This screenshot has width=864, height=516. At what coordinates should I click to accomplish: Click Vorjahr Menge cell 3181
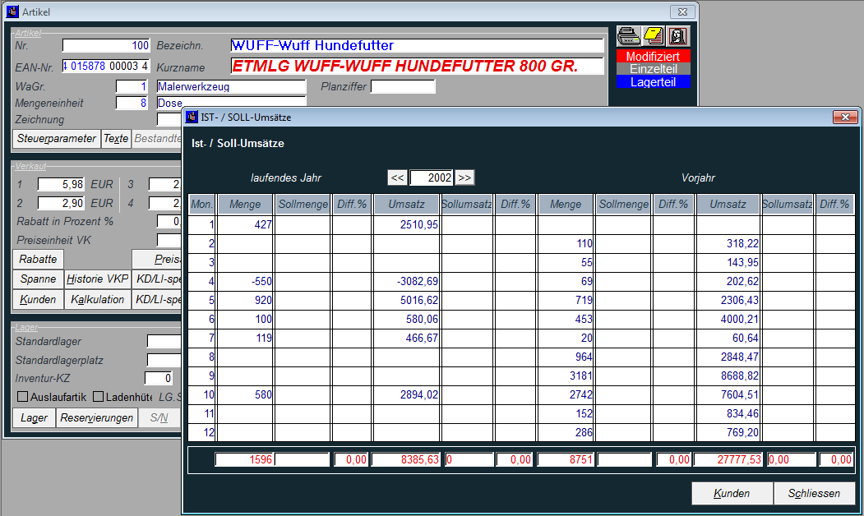click(x=566, y=375)
